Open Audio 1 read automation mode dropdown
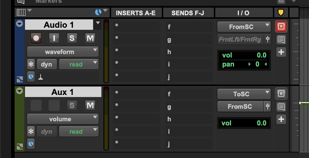This screenshot has width=309, height=158. [78, 64]
